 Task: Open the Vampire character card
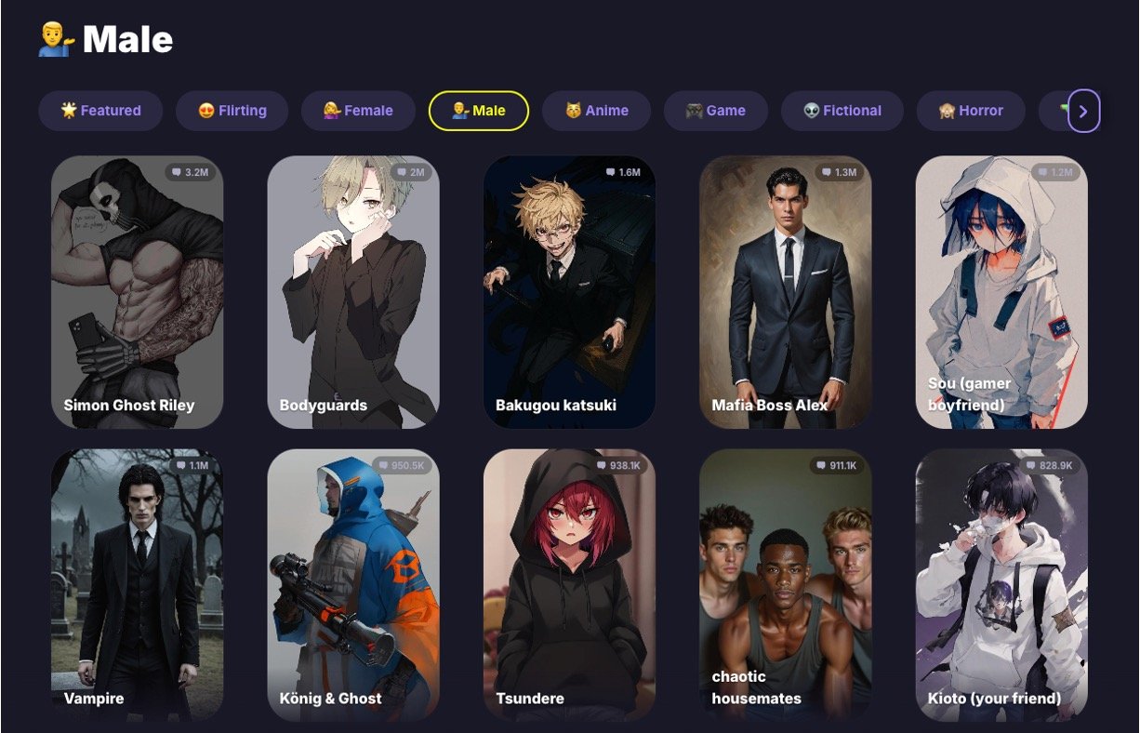[x=138, y=585]
